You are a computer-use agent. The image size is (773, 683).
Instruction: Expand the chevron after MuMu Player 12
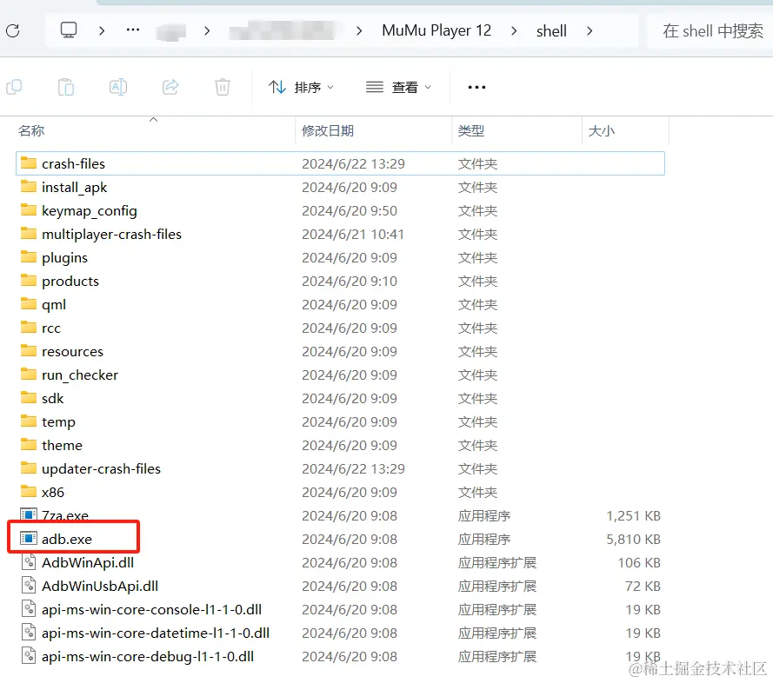[x=514, y=31]
